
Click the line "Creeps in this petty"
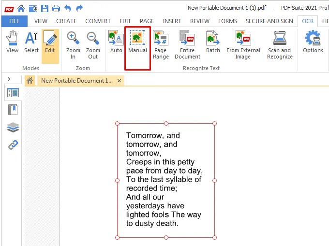[x=160, y=162]
